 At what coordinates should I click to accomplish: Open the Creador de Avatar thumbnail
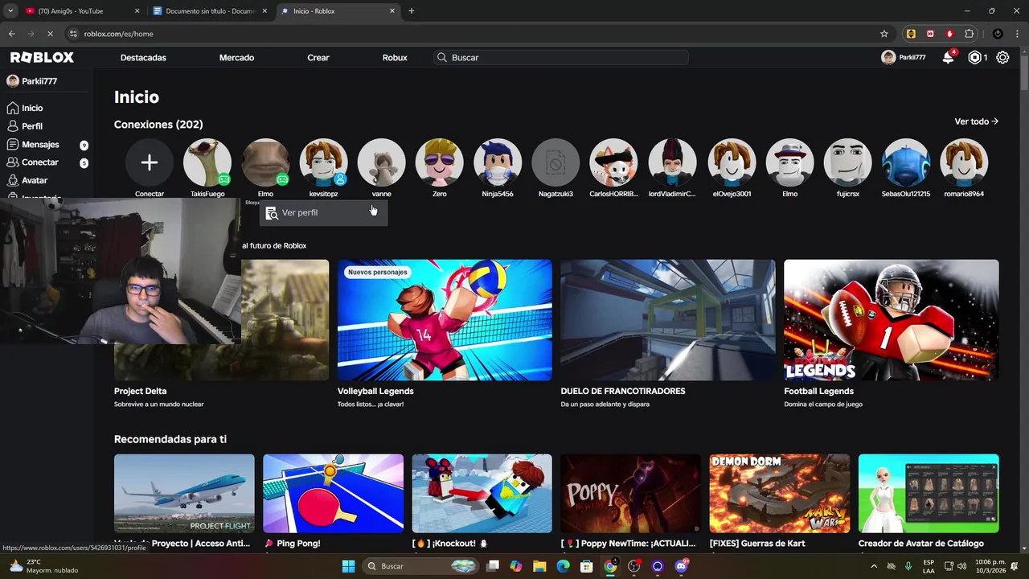[x=929, y=493]
